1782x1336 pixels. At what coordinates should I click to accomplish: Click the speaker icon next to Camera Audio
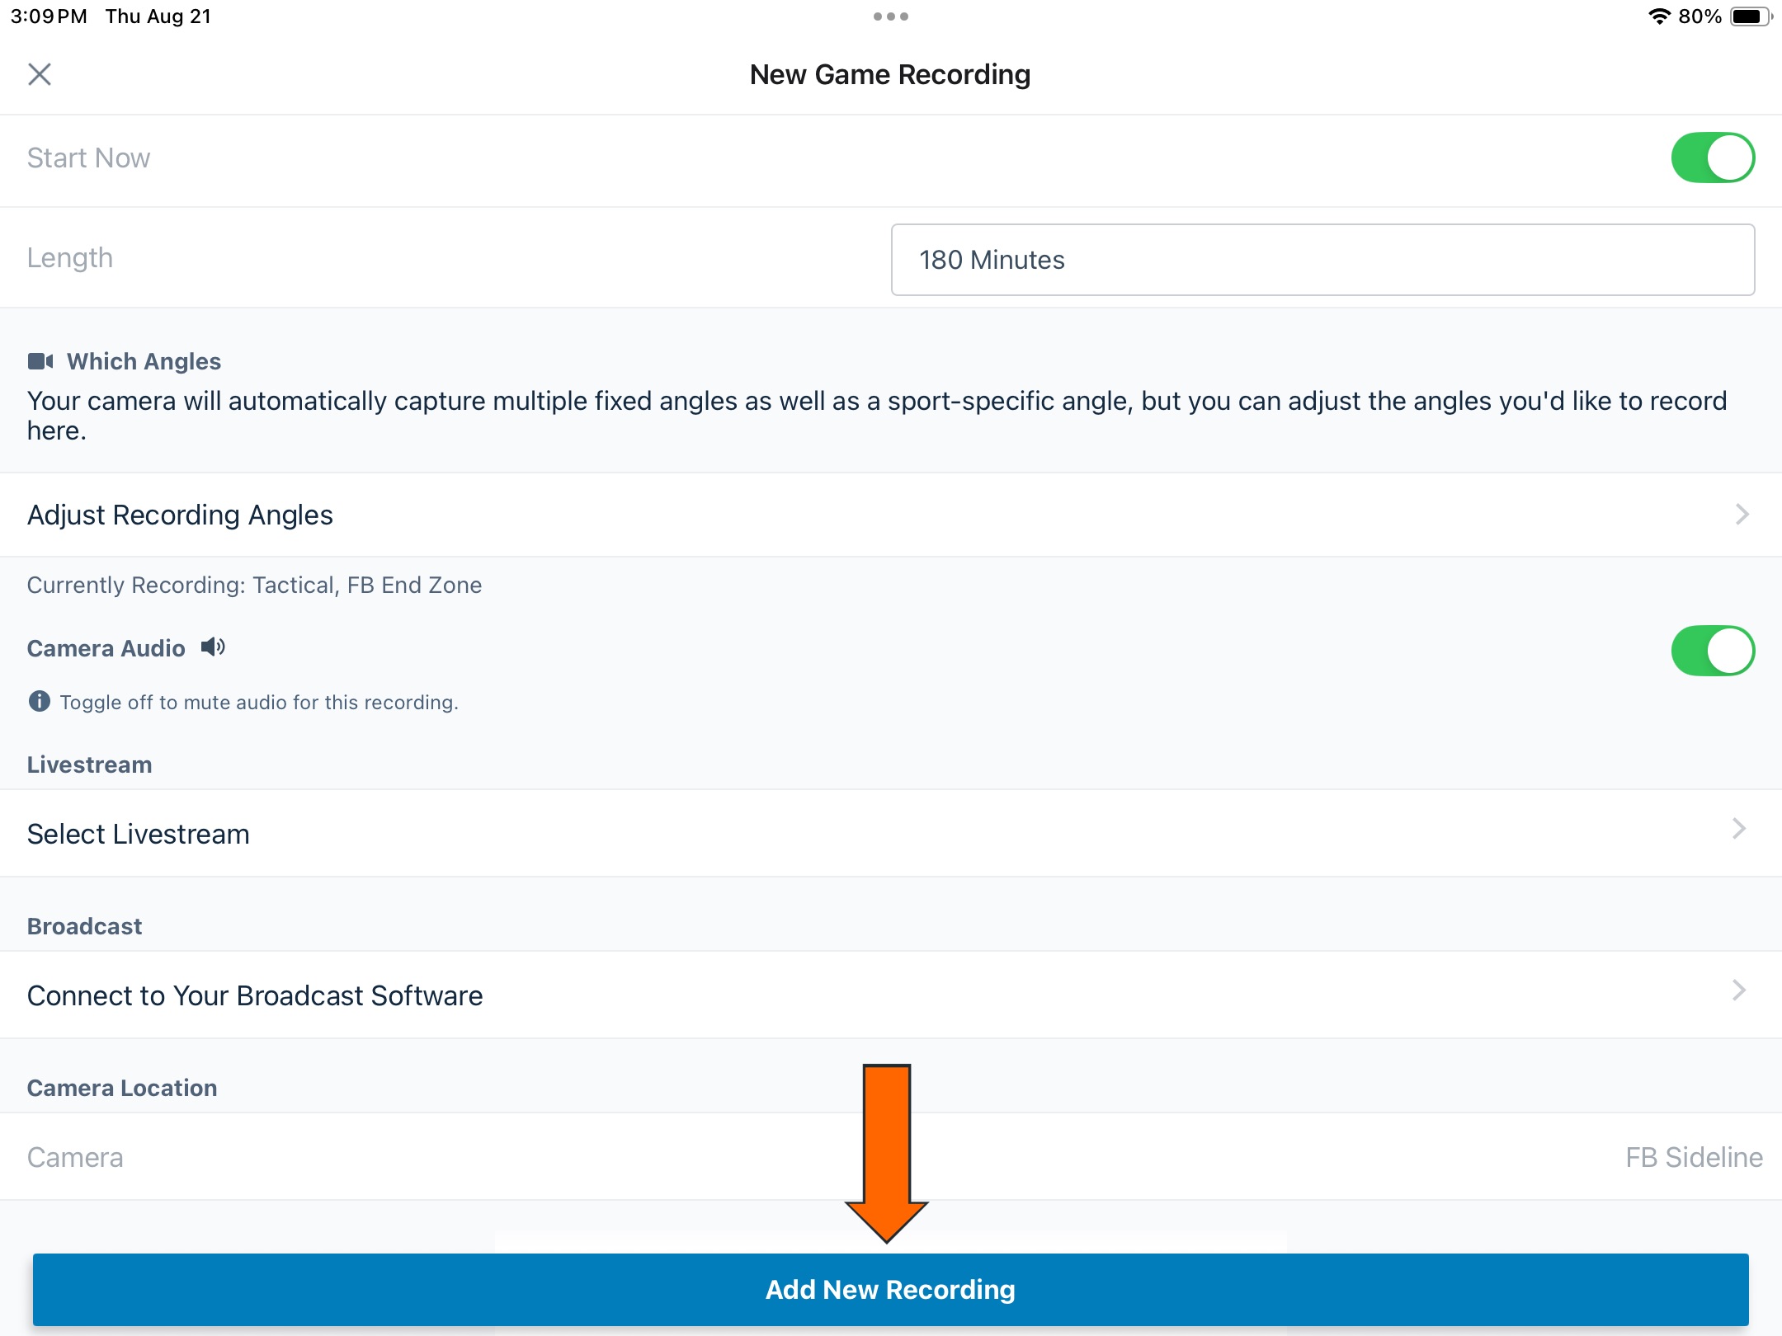pyautogui.click(x=214, y=647)
